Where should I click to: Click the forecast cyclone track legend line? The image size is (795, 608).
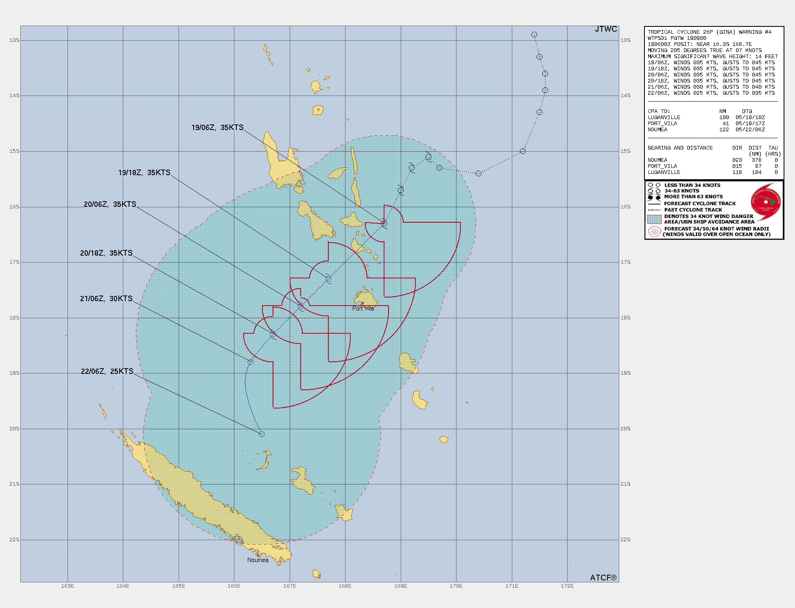tap(654, 204)
